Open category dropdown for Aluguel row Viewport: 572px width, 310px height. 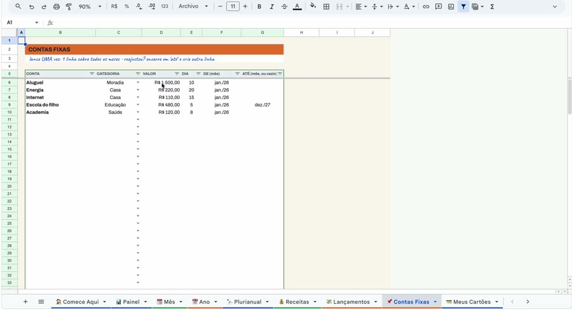[138, 83]
